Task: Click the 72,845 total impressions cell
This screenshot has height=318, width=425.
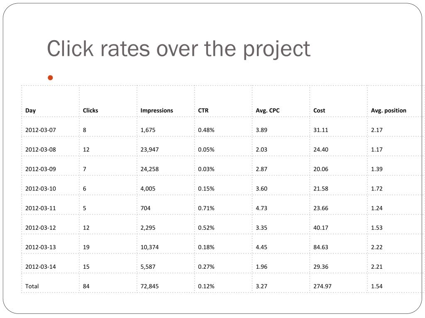Action: [149, 286]
